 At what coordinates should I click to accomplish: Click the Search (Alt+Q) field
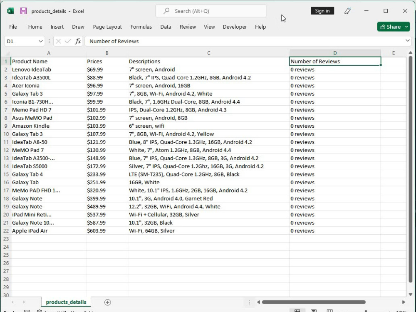[211, 11]
